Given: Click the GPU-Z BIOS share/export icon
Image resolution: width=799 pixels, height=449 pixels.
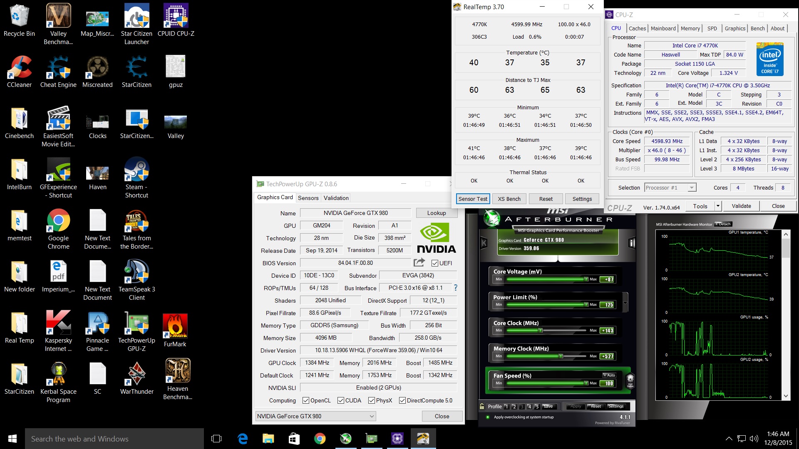Looking at the screenshot, I should pos(419,262).
